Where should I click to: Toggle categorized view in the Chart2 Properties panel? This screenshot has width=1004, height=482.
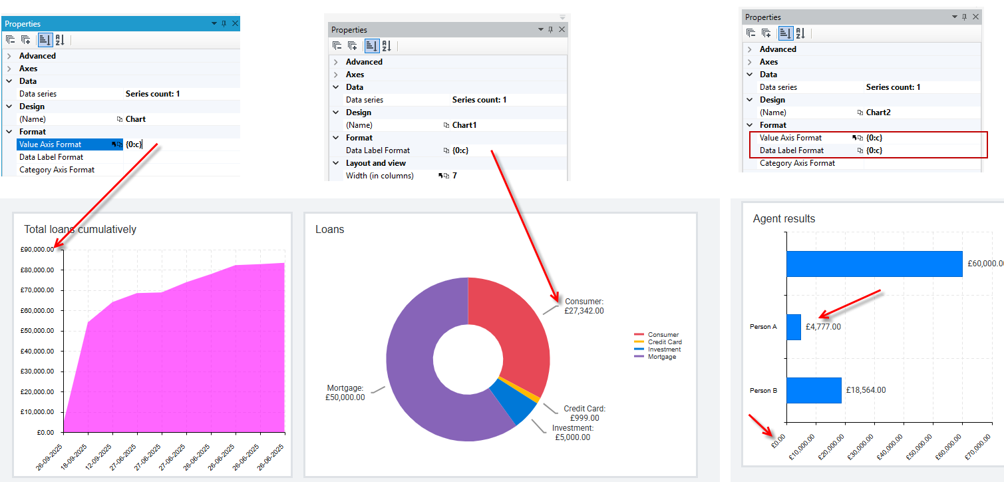[784, 33]
